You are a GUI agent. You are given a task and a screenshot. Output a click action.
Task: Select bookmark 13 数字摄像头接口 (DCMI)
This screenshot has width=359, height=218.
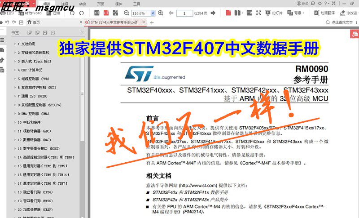(39, 148)
